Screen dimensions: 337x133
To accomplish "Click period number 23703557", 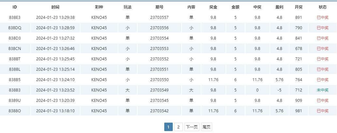I will pyautogui.click(x=159, y=18).
